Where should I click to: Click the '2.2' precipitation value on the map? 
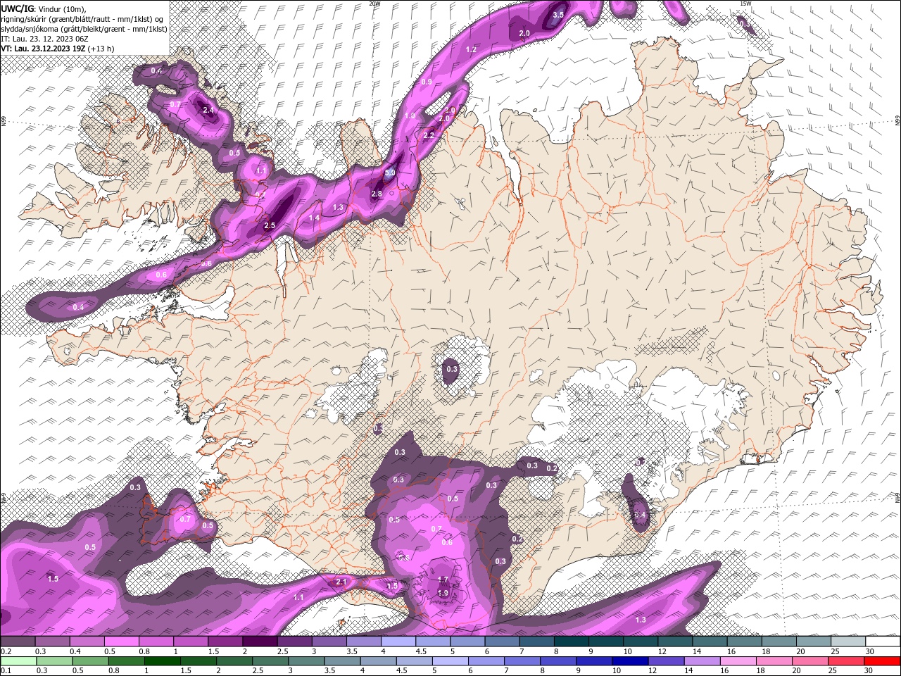tap(429, 135)
